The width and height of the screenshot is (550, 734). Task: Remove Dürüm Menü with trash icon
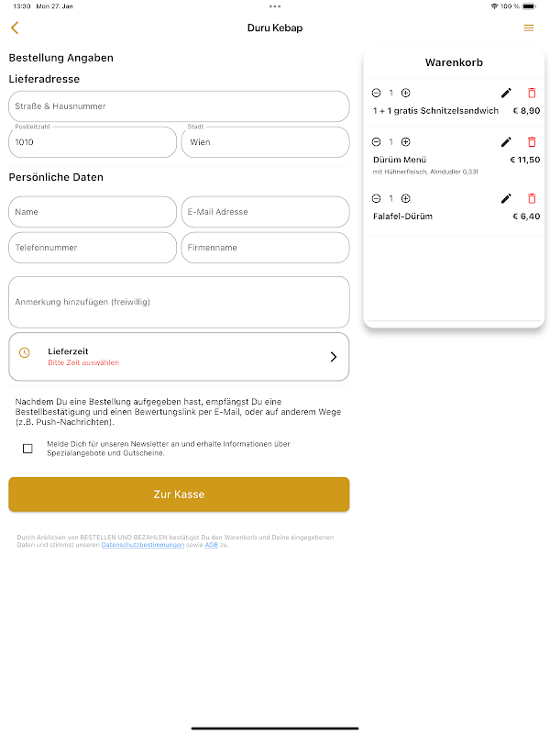coord(532,142)
